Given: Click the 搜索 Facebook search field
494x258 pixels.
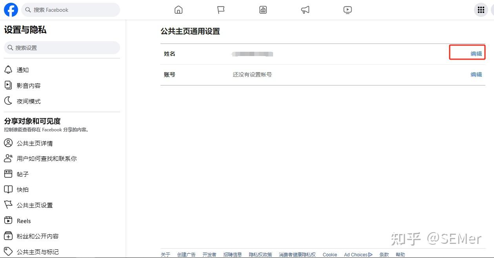Looking at the screenshot, I should click(x=71, y=10).
